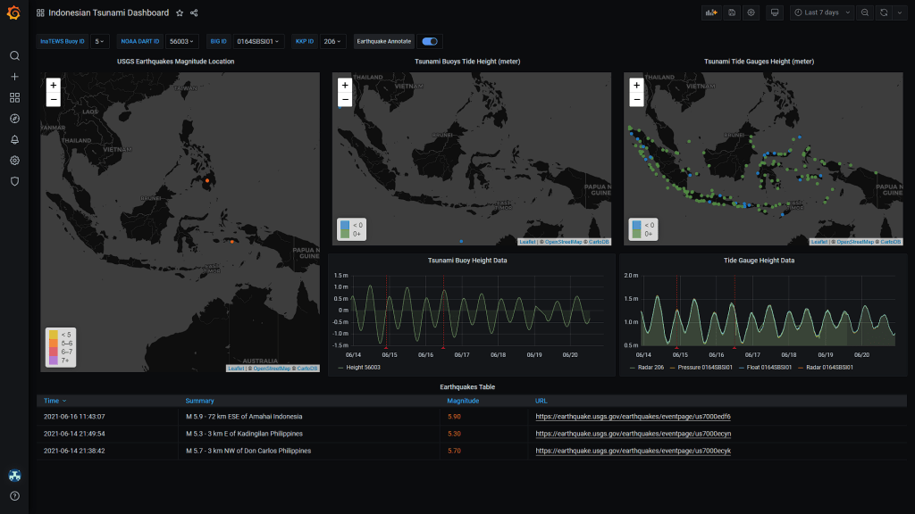The height and width of the screenshot is (514, 915).
Task: Open Configuration gear in sidebar
Action: pos(14,161)
